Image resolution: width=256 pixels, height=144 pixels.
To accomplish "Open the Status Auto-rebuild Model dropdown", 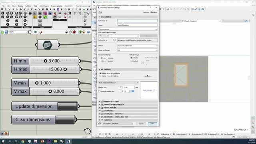I will point(137,46).
